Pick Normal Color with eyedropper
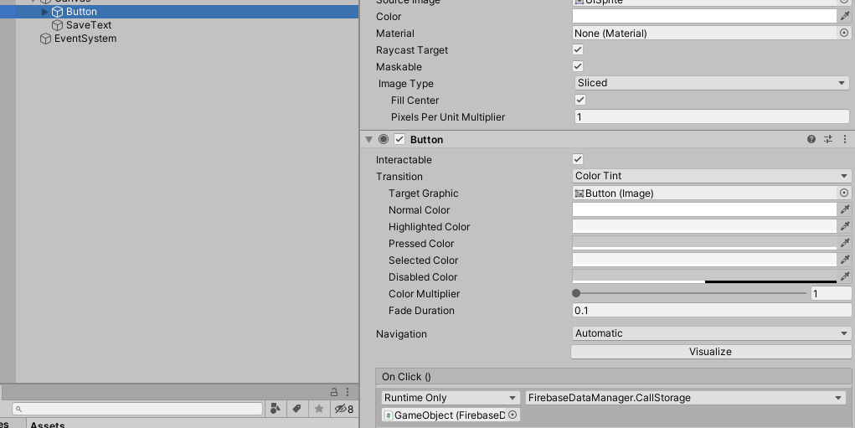Viewport: 855px width, 428px height. (x=844, y=210)
